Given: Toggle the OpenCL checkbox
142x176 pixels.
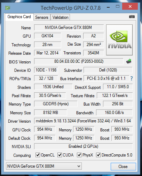Looking at the screenshot, I should point(38,155).
